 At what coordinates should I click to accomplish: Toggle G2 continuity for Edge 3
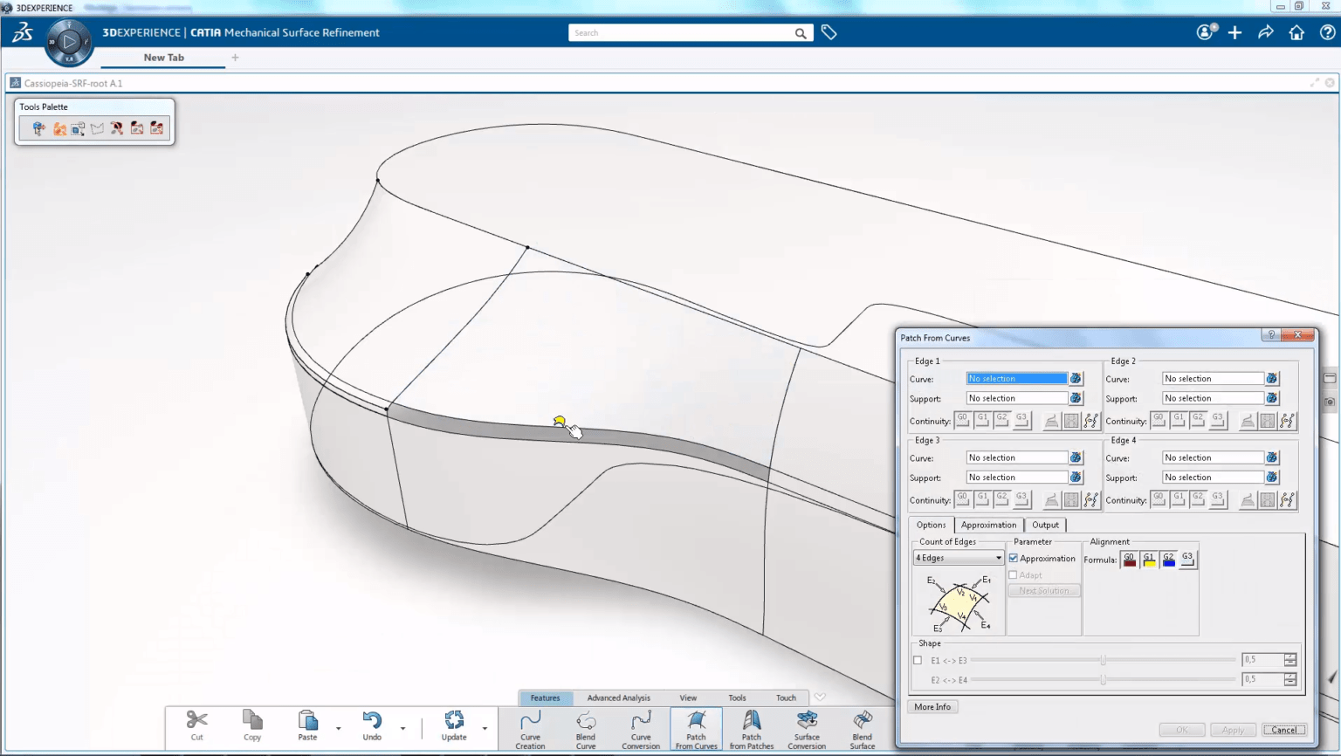pos(1001,500)
